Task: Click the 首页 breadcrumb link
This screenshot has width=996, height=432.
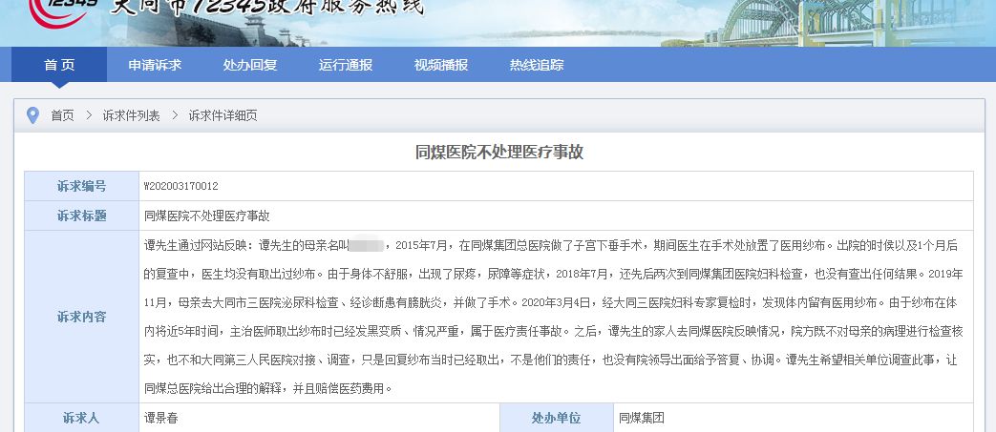Action: click(62, 115)
